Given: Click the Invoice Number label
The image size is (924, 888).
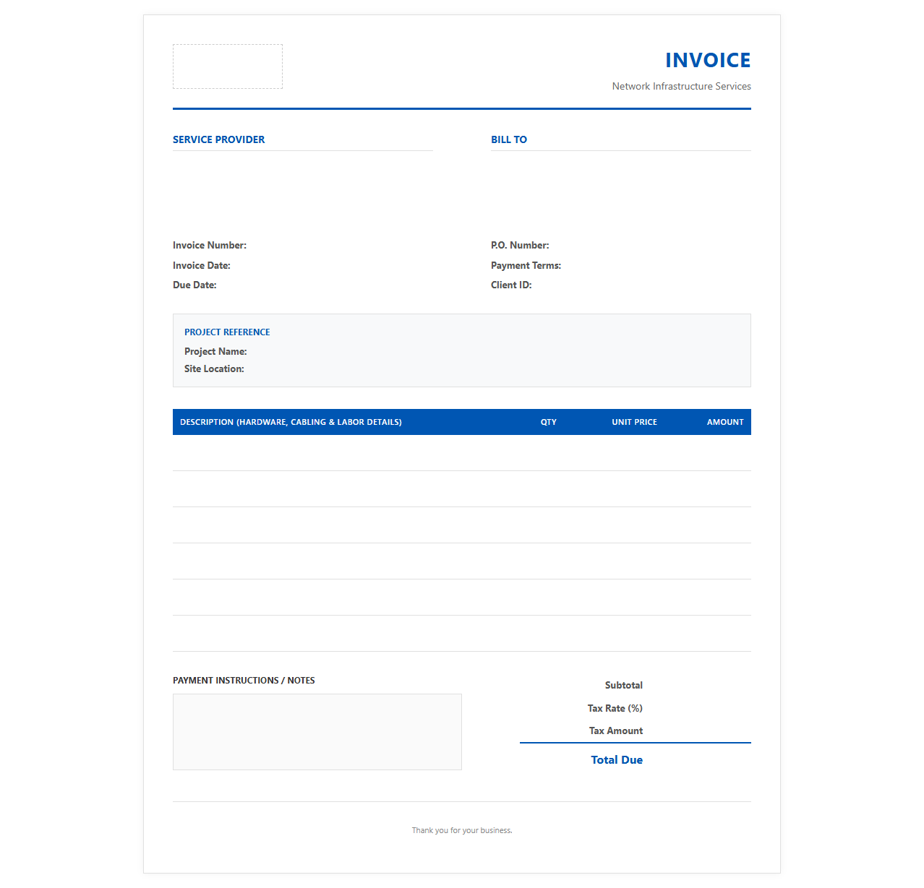Looking at the screenshot, I should click(x=210, y=246).
